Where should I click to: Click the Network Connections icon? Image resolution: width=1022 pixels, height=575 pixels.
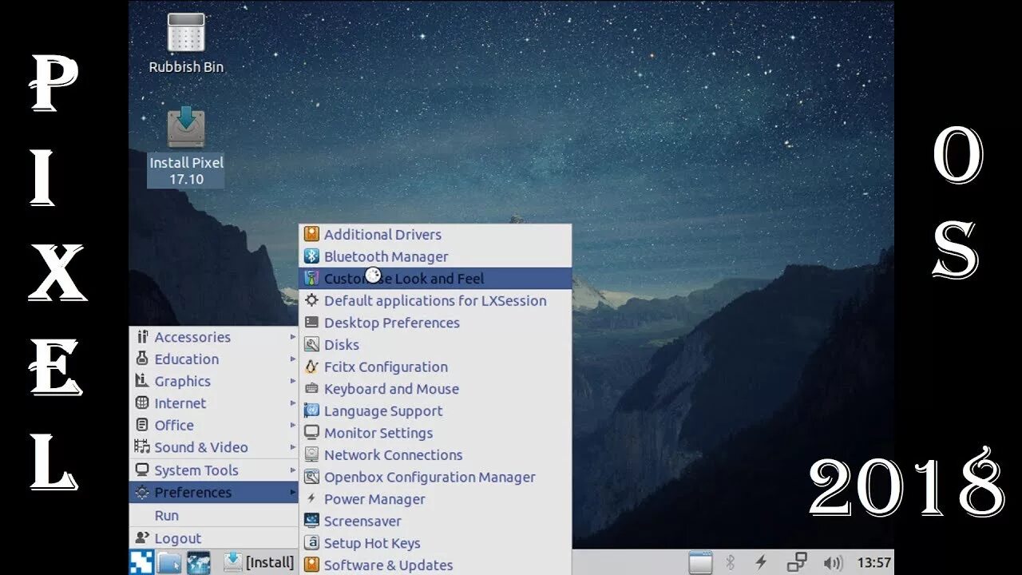[311, 454]
